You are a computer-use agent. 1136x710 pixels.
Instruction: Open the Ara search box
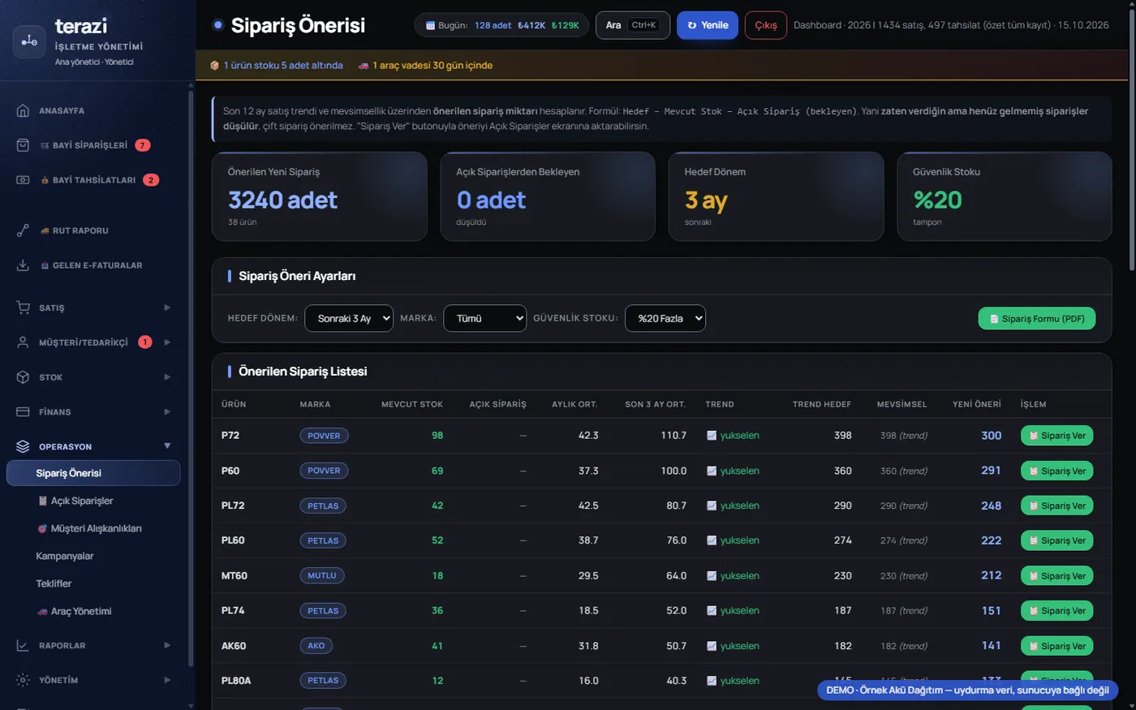633,25
